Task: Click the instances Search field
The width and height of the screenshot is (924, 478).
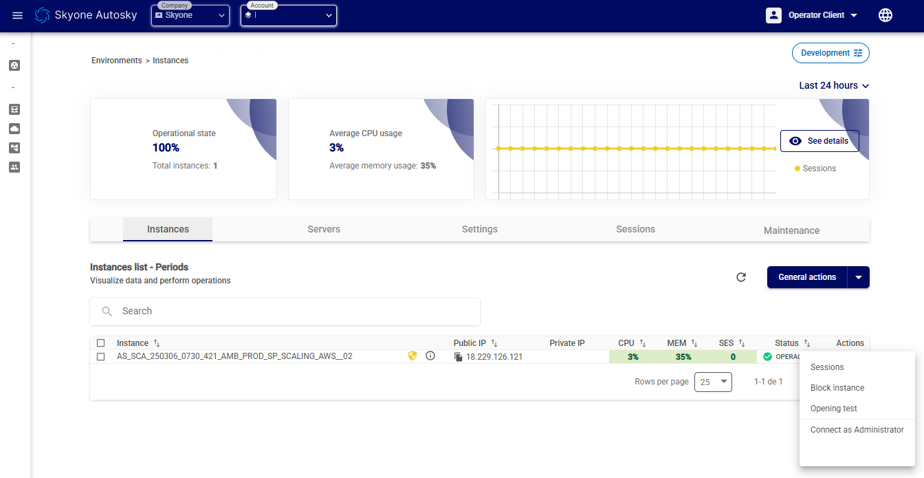Action: [285, 311]
